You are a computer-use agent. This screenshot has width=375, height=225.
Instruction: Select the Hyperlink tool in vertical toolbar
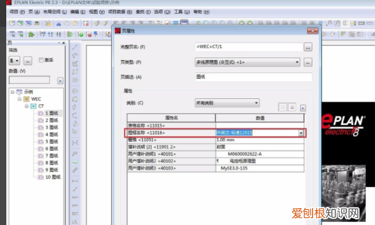pos(75,170)
